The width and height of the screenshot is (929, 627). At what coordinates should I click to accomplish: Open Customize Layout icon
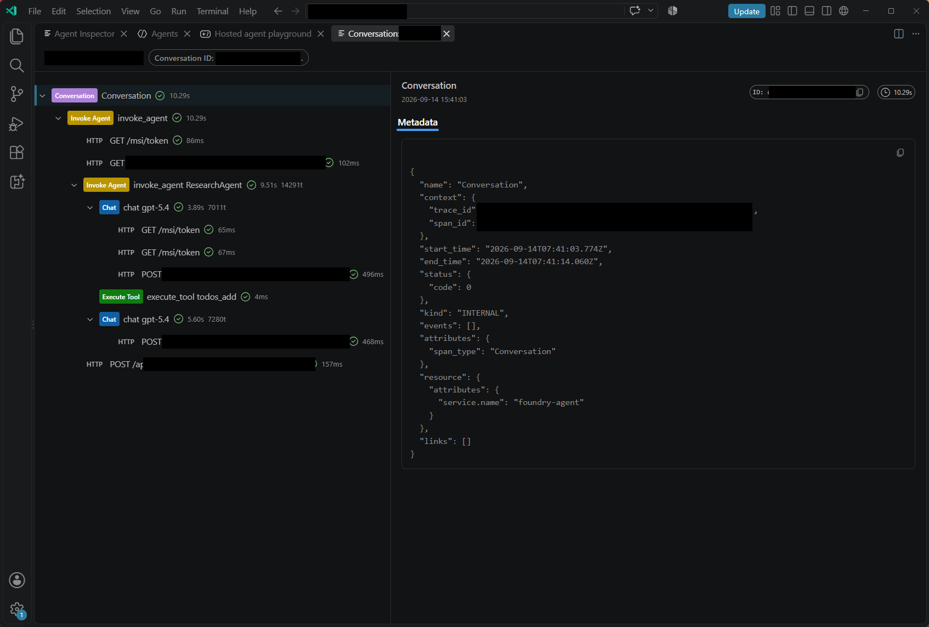coord(775,11)
